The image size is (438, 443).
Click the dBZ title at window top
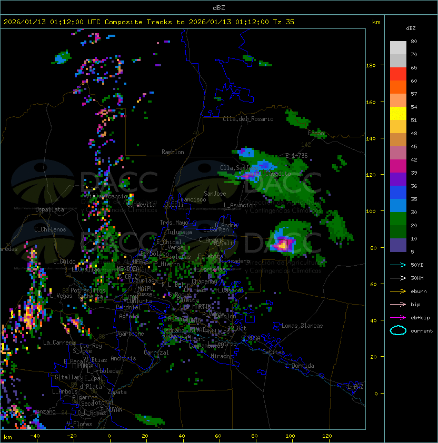click(x=218, y=7)
